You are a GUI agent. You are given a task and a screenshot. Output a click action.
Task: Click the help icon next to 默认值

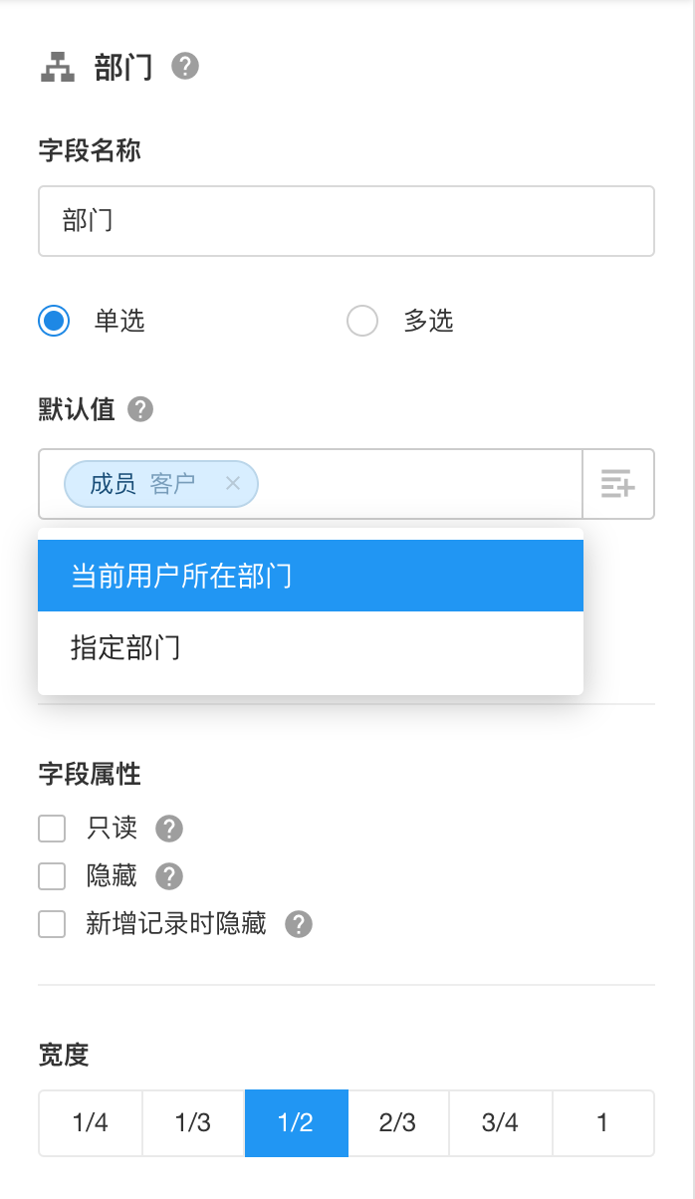(140, 409)
